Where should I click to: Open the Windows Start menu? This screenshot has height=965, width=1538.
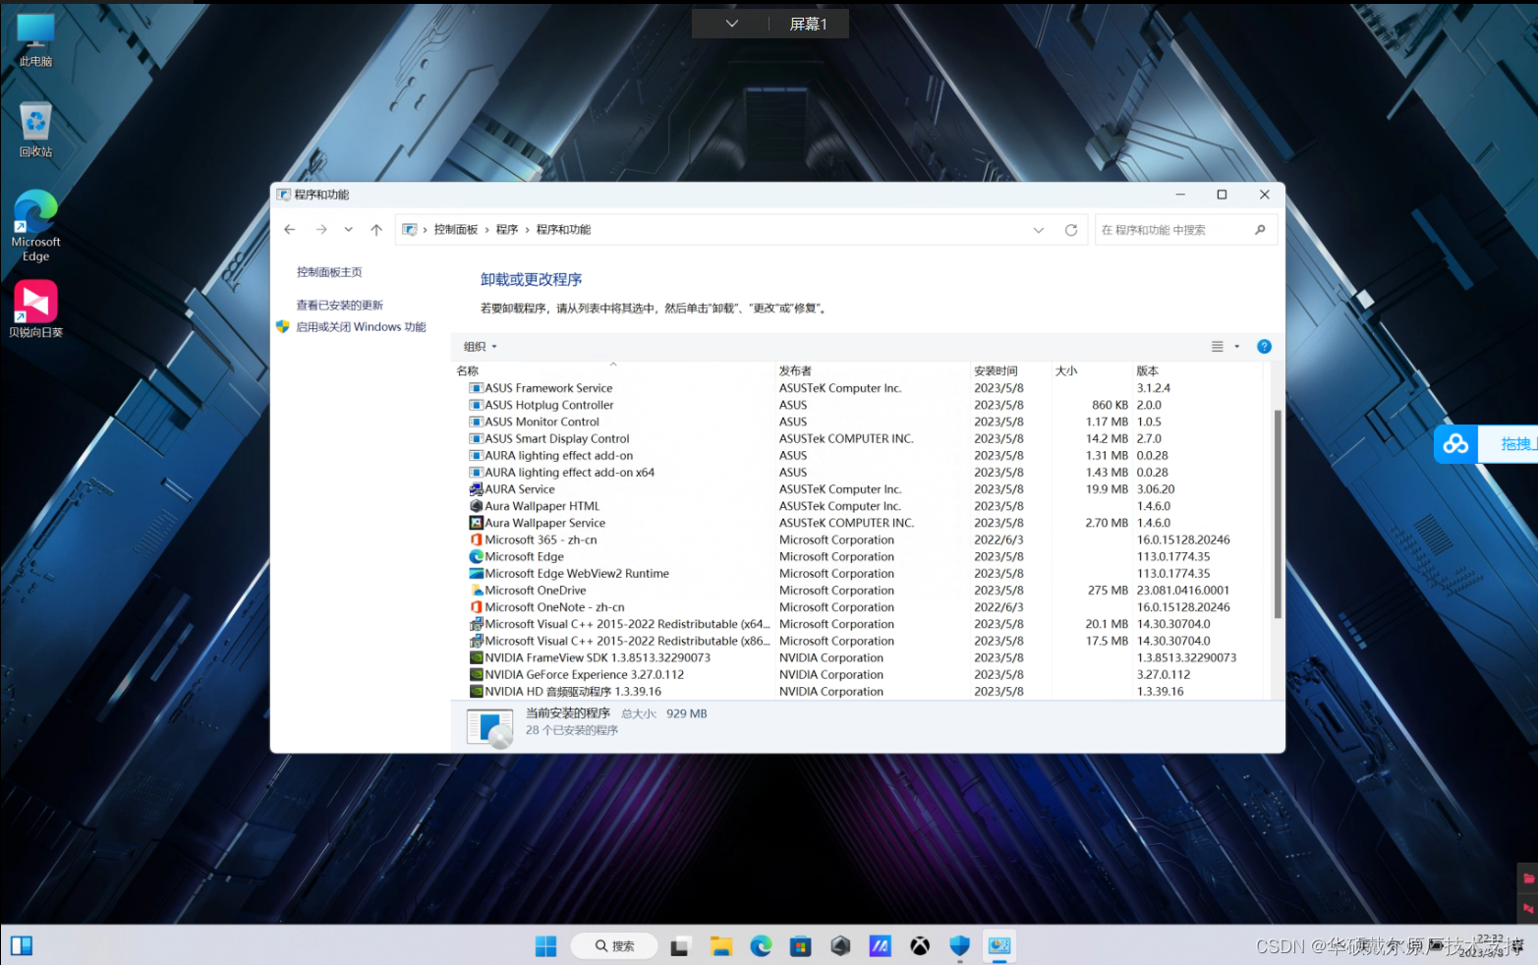point(545,946)
